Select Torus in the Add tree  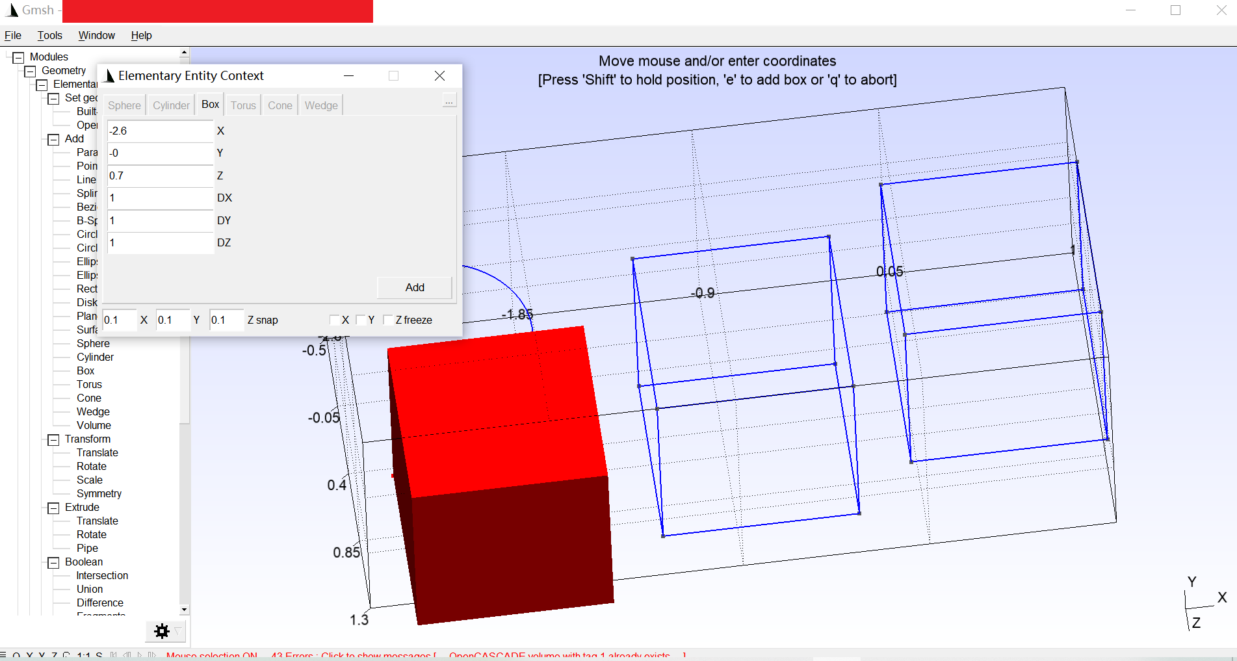89,385
